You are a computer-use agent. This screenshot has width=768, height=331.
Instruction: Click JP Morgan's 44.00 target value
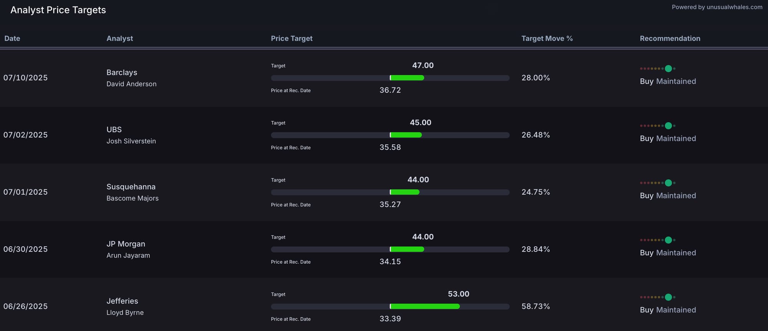(423, 237)
